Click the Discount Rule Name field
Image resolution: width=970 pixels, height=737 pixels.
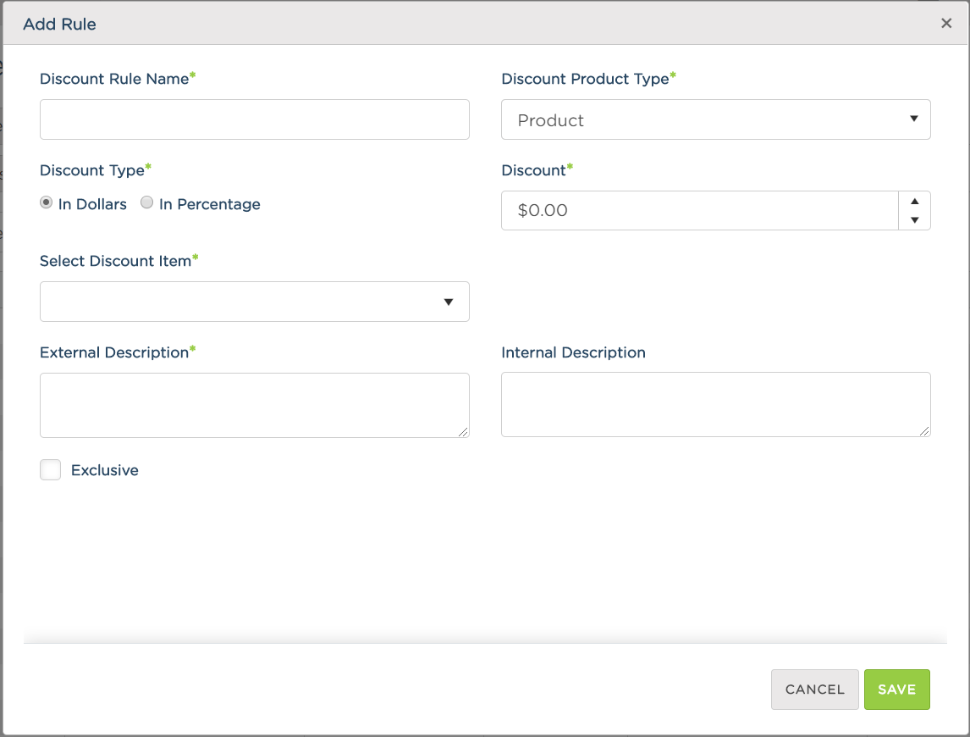254,119
